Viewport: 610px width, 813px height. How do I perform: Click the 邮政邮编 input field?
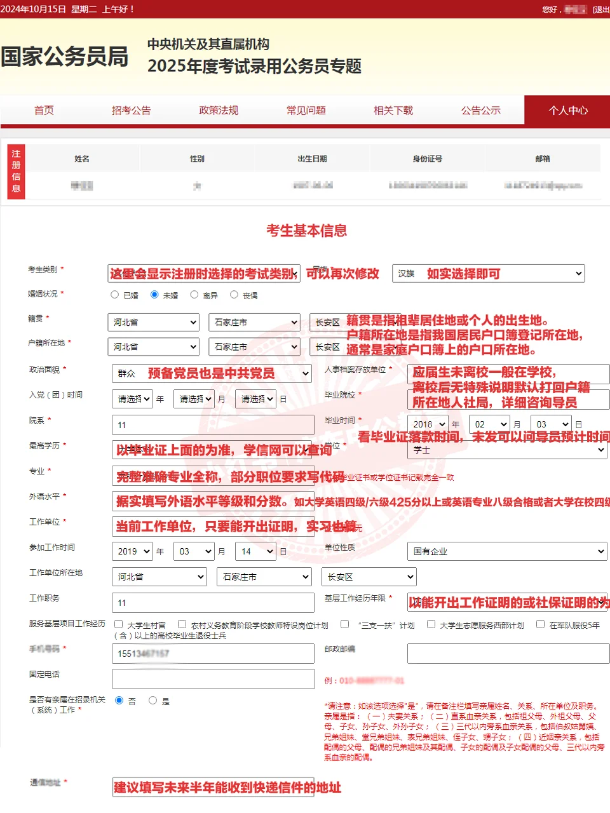[508, 654]
